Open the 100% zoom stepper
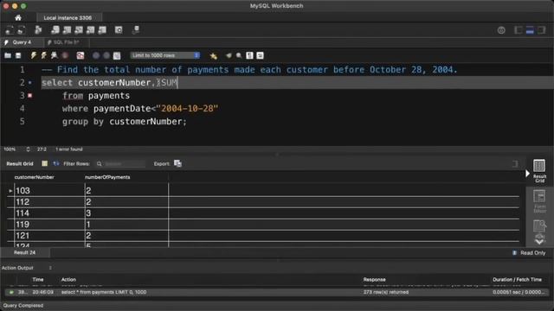The height and width of the screenshot is (311, 554). pyautogui.click(x=28, y=149)
